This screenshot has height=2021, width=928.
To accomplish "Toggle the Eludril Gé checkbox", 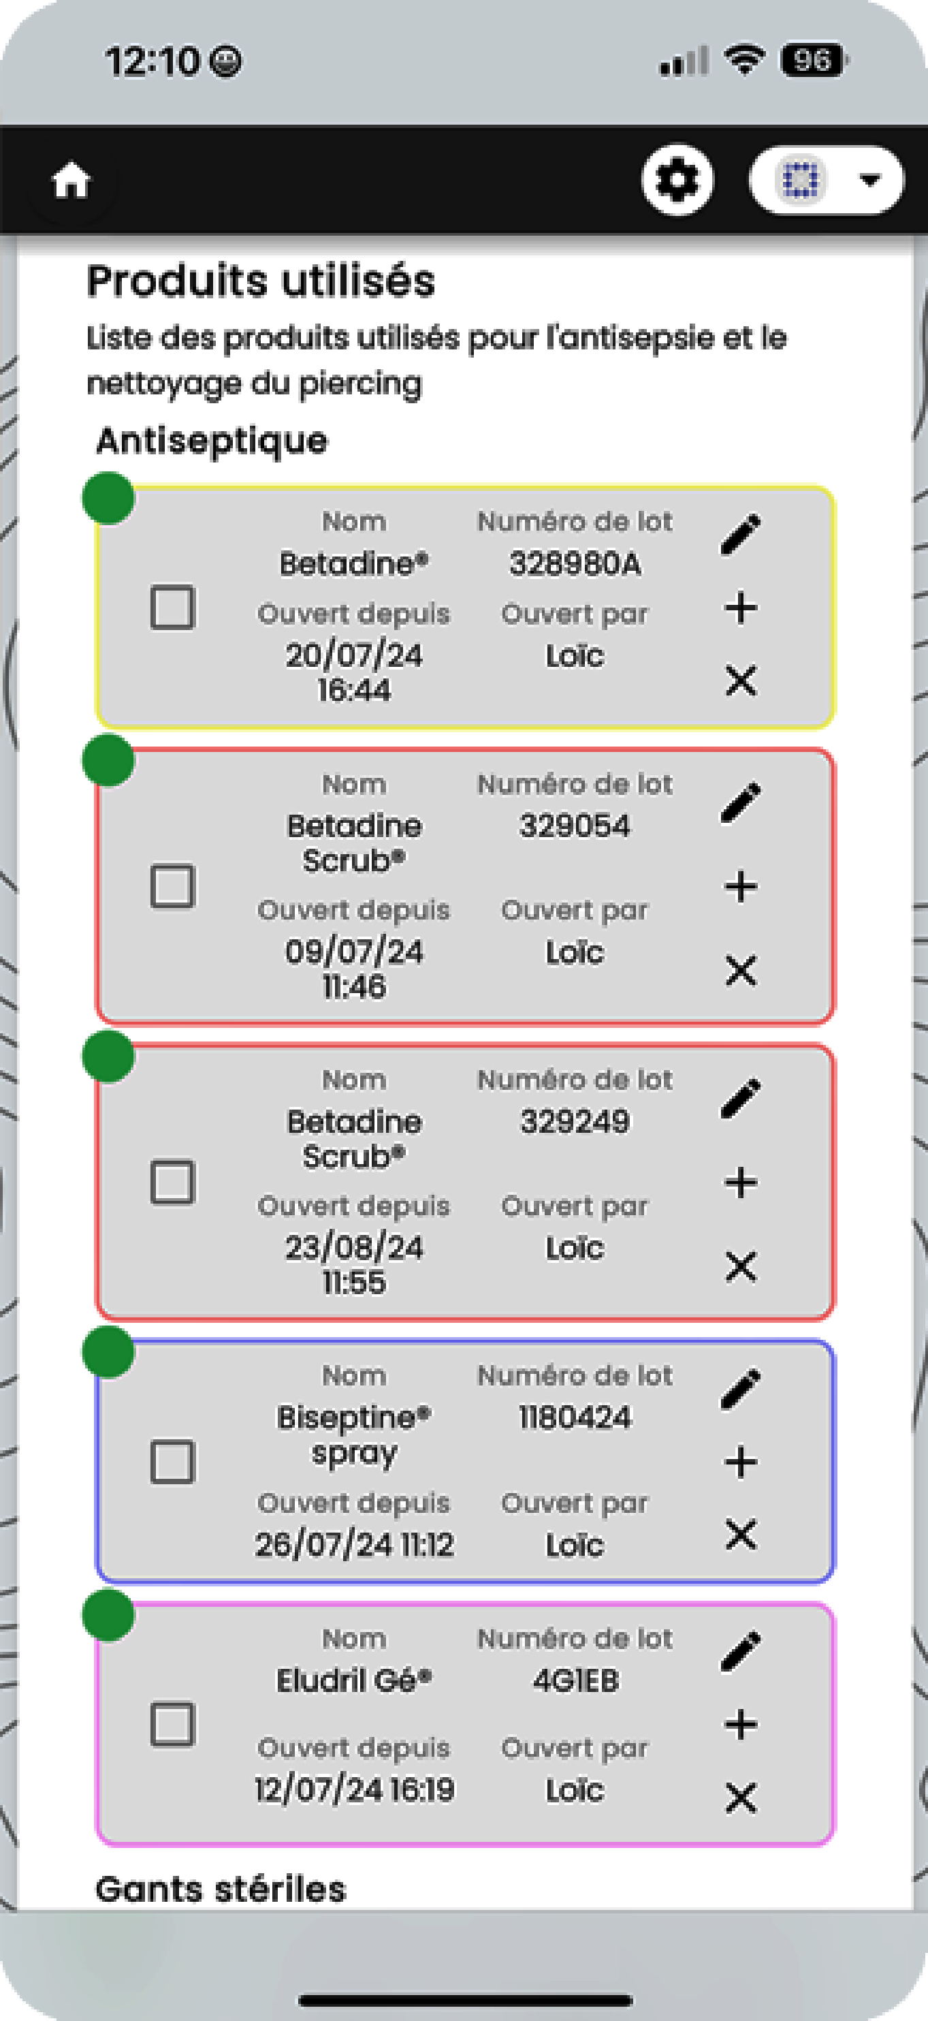I will [172, 1723].
